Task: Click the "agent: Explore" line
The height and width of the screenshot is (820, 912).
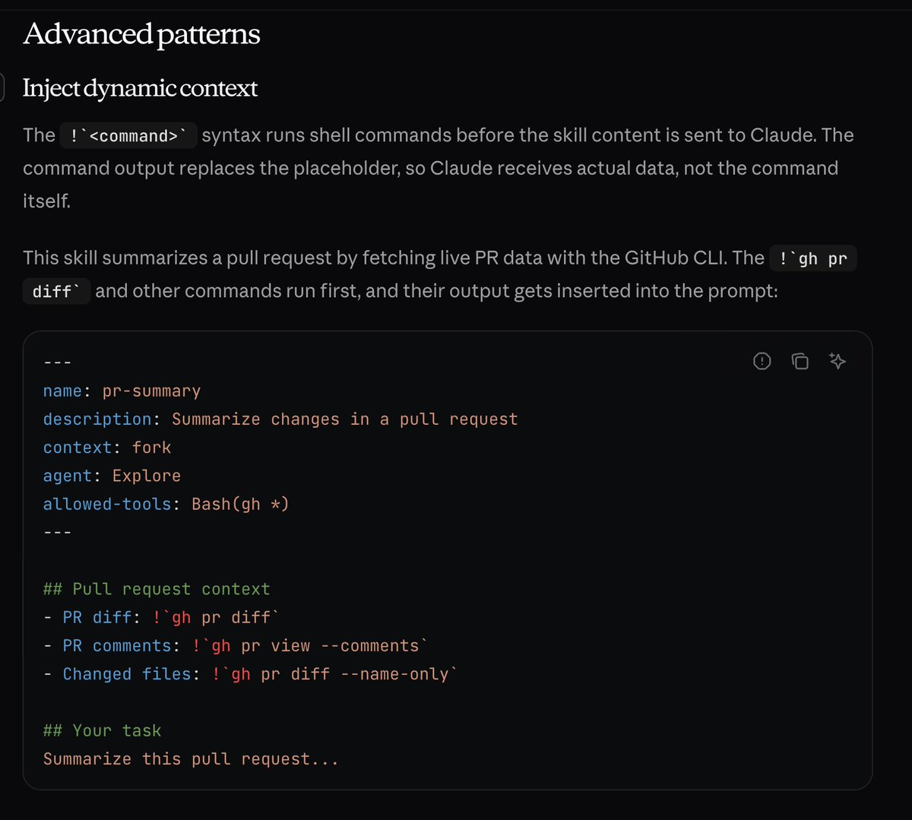Action: 112,476
